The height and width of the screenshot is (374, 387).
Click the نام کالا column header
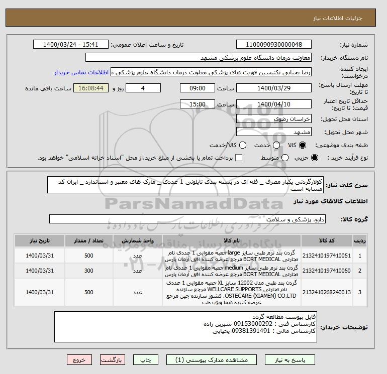(232, 240)
